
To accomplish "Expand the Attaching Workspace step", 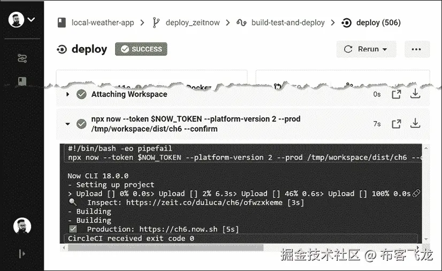I will point(67,94).
